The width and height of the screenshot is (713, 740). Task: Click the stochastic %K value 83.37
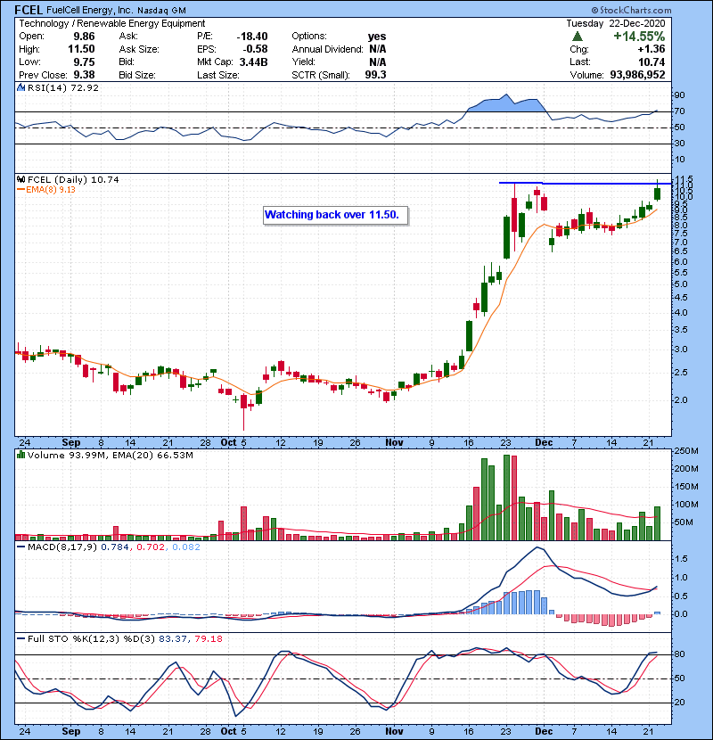(172, 638)
